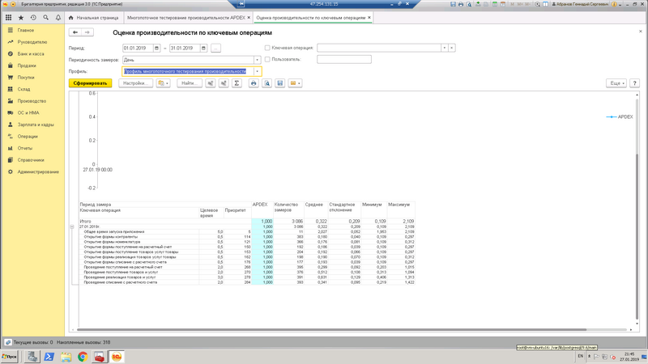Open the Еще menu
The image size is (648, 364).
pyautogui.click(x=616, y=83)
